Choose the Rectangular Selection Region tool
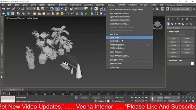This screenshot has height=110, width=196. point(47,9)
